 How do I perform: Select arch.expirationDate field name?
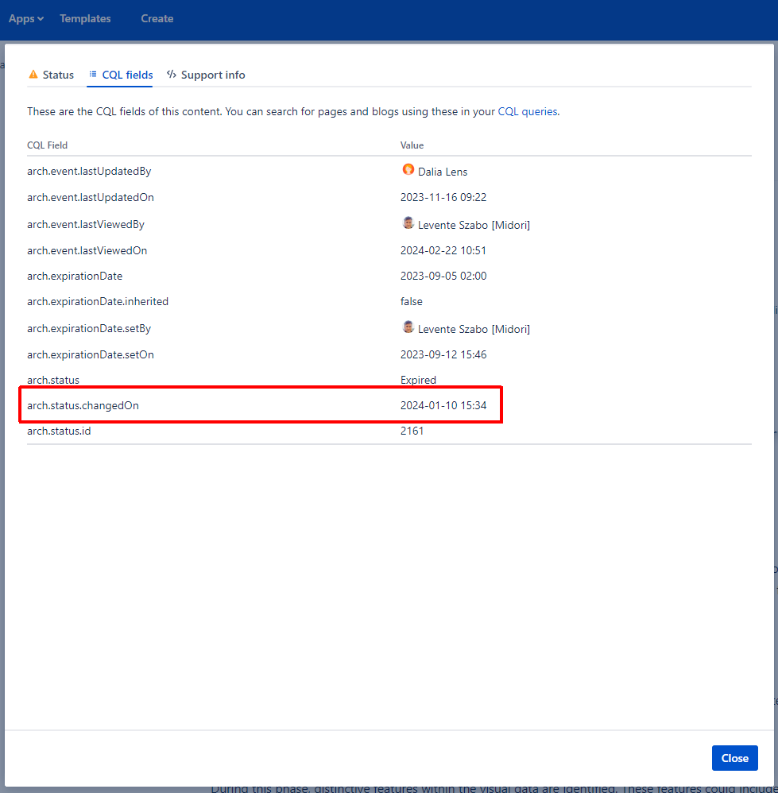pyautogui.click(x=75, y=277)
